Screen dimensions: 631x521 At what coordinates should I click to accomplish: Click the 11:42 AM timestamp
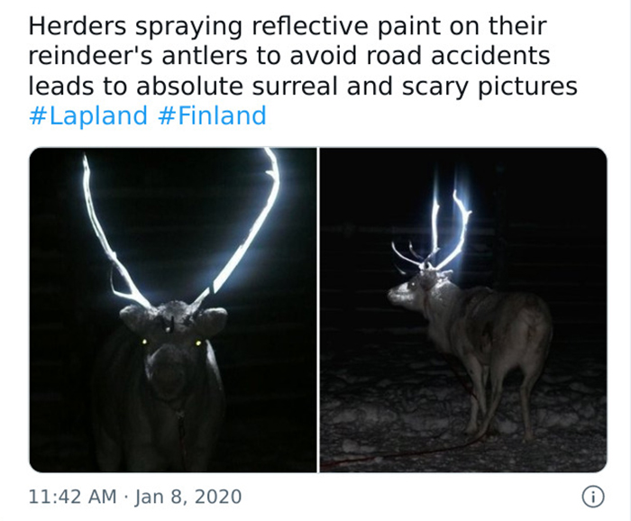click(72, 497)
